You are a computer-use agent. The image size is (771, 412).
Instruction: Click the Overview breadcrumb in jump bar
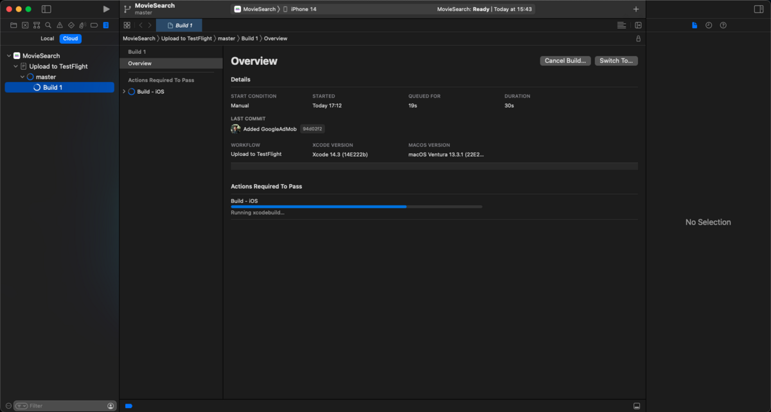click(275, 39)
